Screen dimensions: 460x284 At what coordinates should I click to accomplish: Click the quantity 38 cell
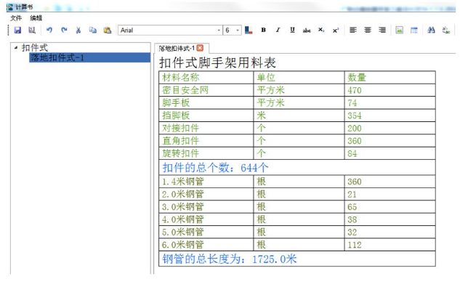click(390, 219)
